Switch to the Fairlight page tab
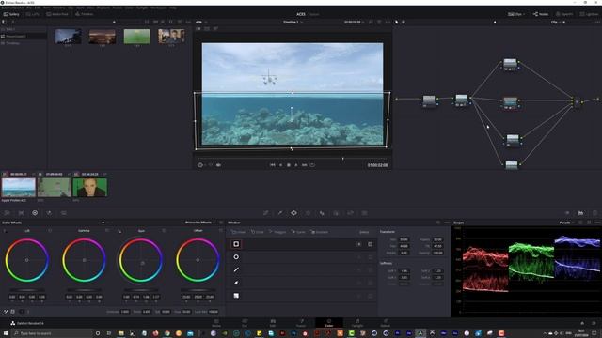 [x=357, y=323]
